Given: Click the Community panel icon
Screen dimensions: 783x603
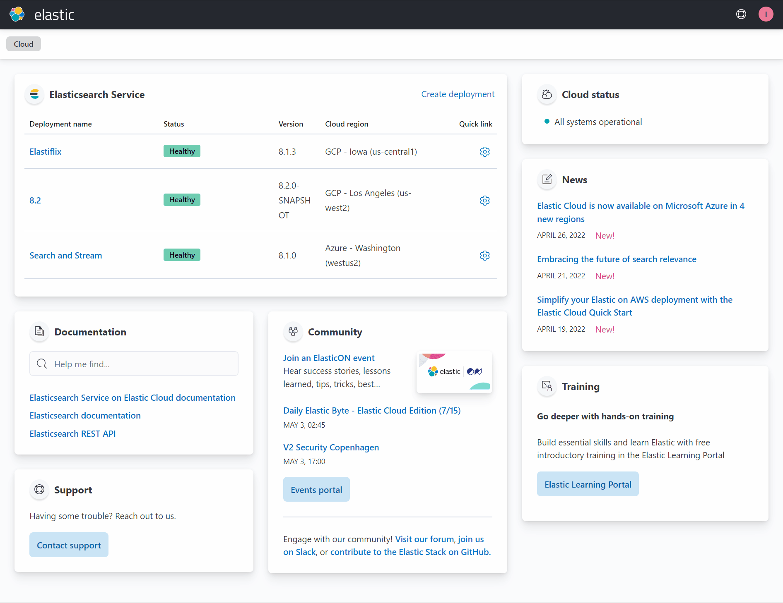Looking at the screenshot, I should pyautogui.click(x=293, y=332).
